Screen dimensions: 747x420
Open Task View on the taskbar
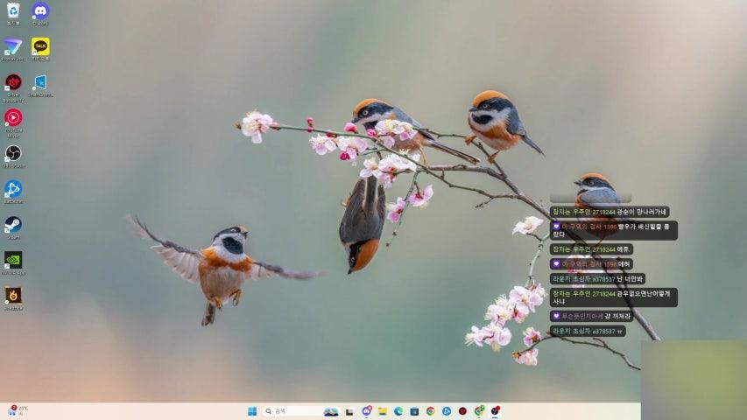pyautogui.click(x=349, y=411)
